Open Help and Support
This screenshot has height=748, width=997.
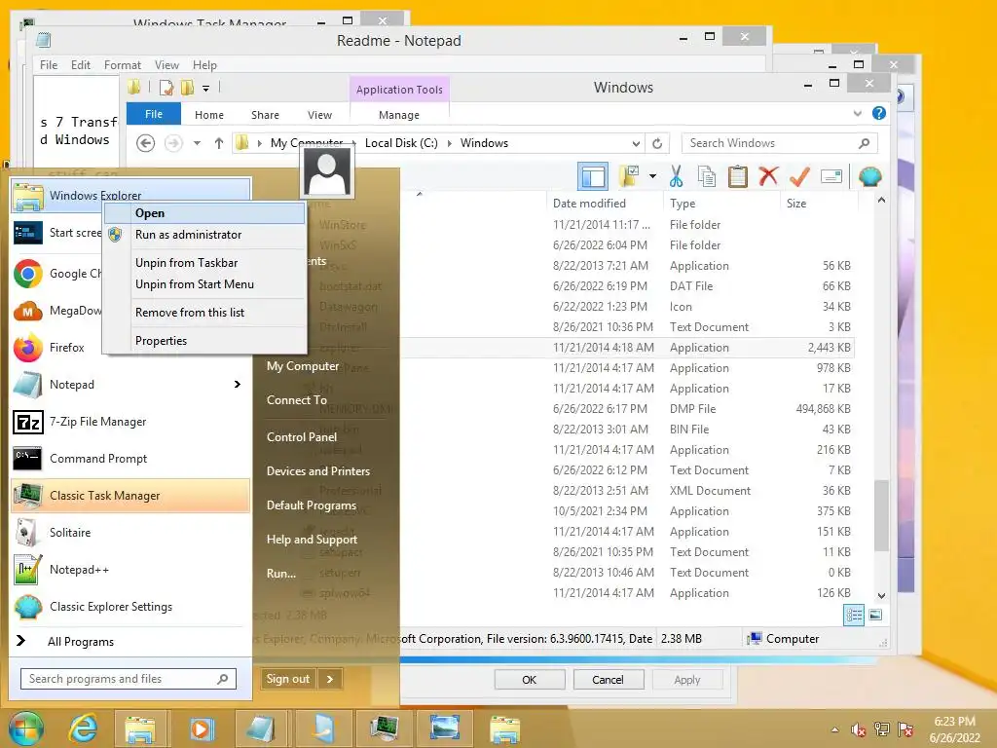click(x=312, y=540)
